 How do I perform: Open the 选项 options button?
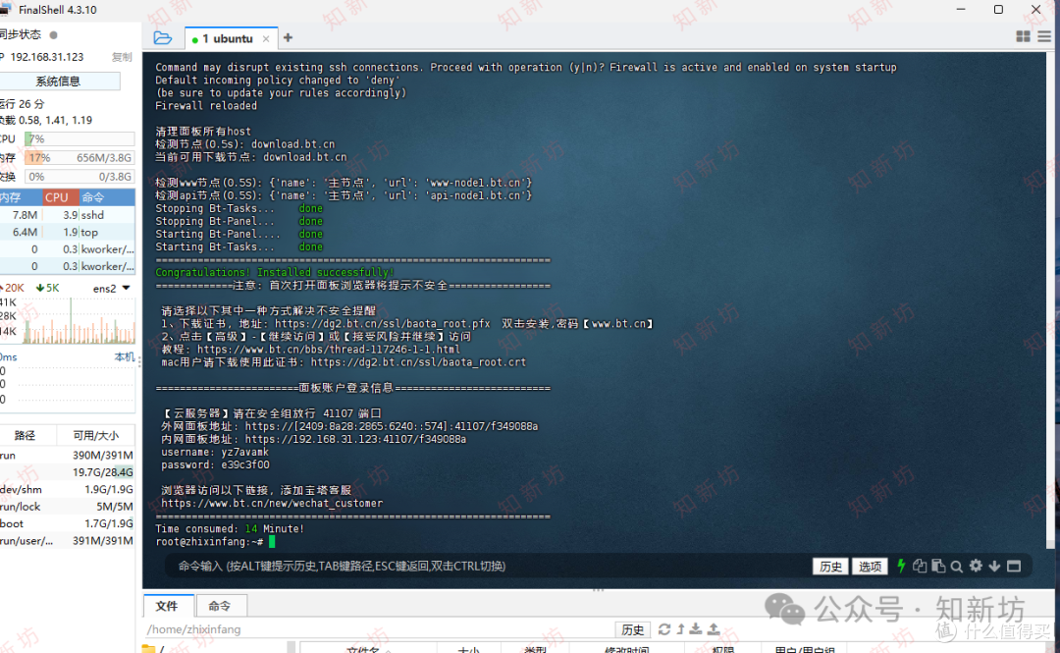pyautogui.click(x=870, y=566)
